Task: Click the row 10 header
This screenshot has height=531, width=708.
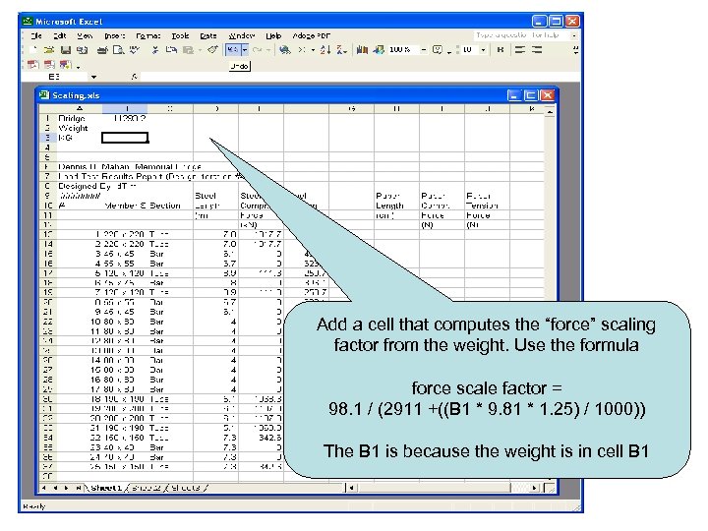Action: pyautogui.click(x=47, y=206)
